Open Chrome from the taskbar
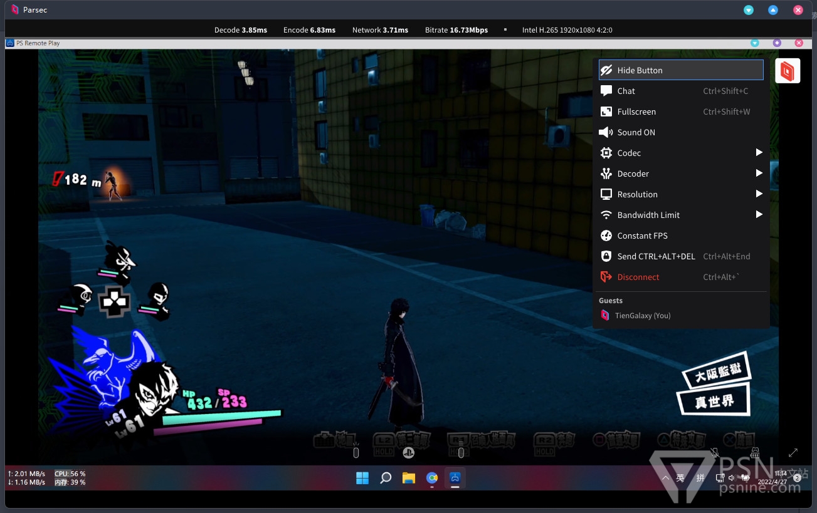Viewport: 817px width, 513px height. pyautogui.click(x=432, y=478)
